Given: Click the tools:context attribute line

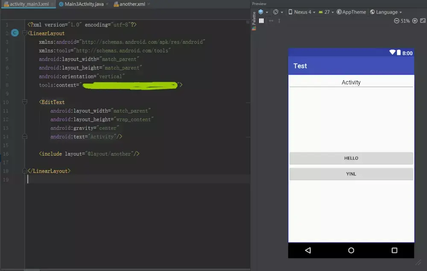Looking at the screenshot, I should tap(111, 85).
